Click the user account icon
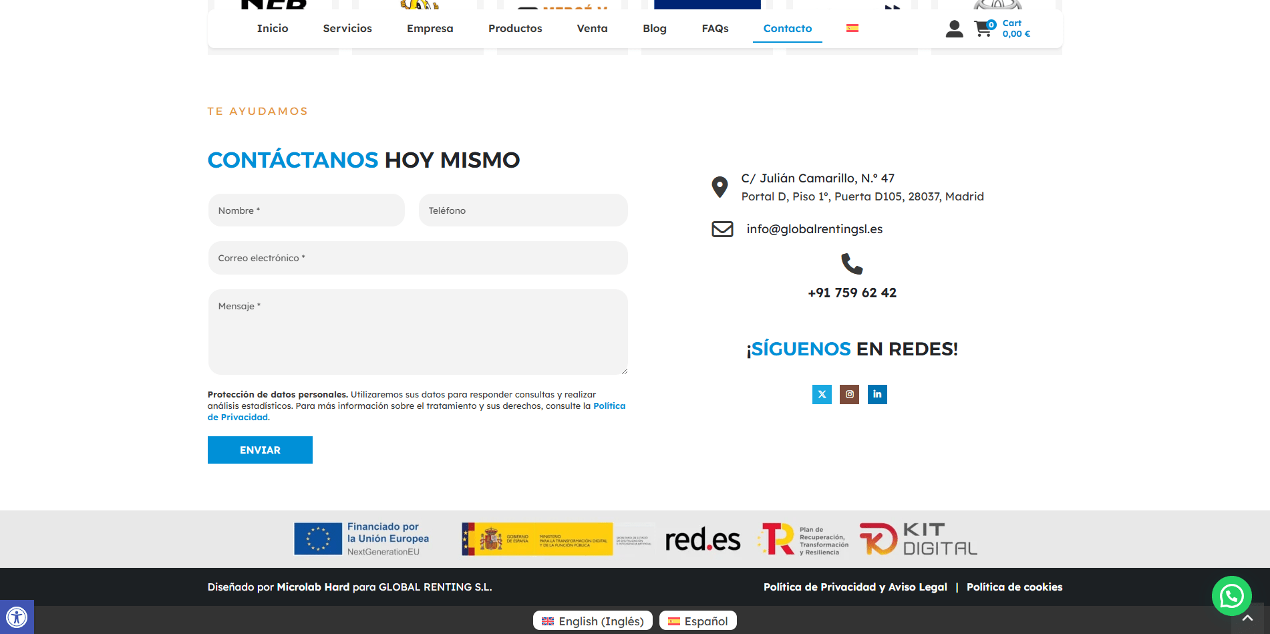Viewport: 1270px width, 634px height. [x=954, y=29]
